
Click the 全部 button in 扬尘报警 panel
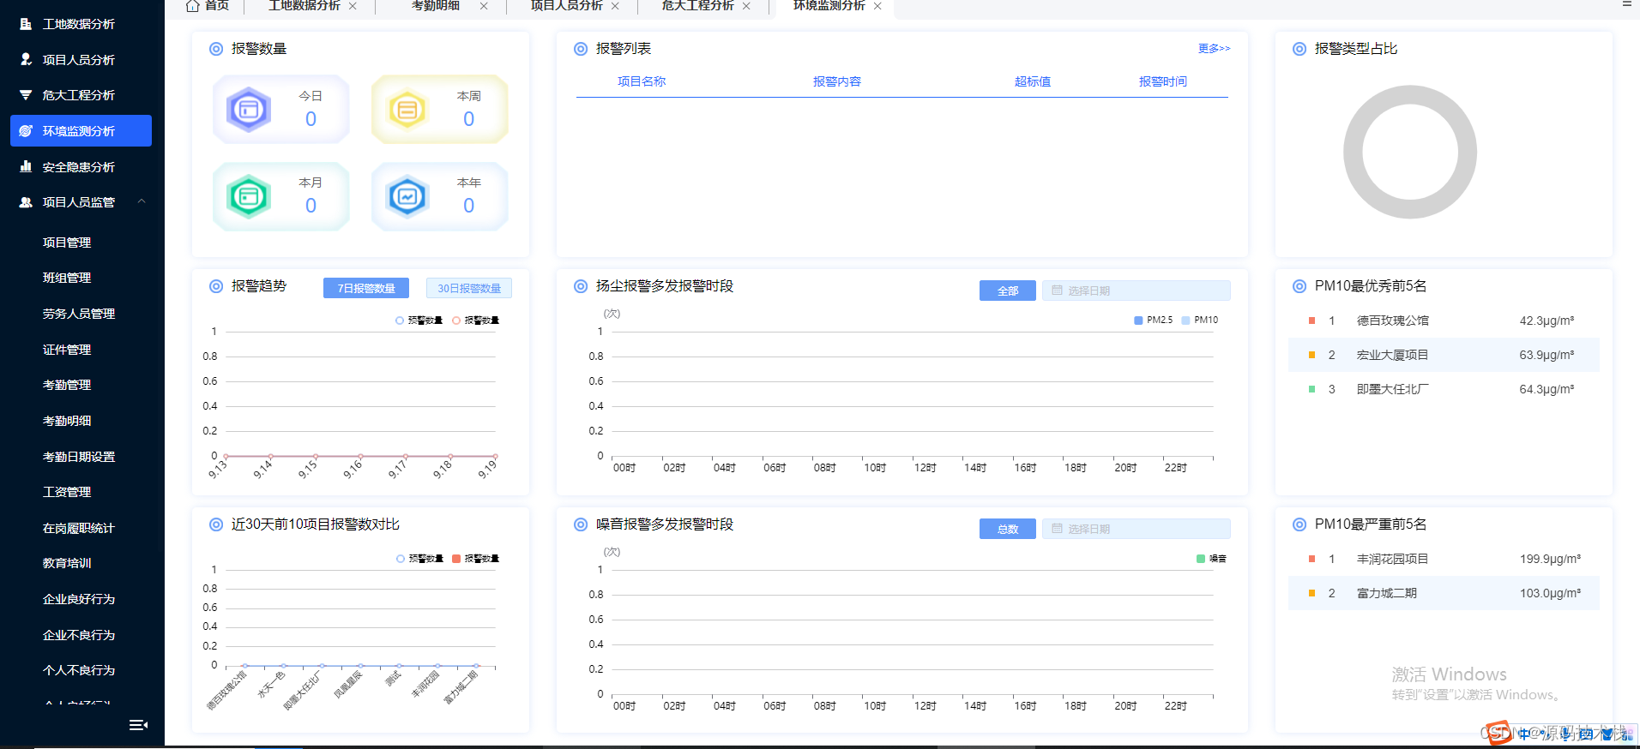pyautogui.click(x=1008, y=291)
